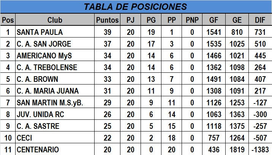
Task: Click the C. A. SASTRE club cell
Action: tap(55, 126)
